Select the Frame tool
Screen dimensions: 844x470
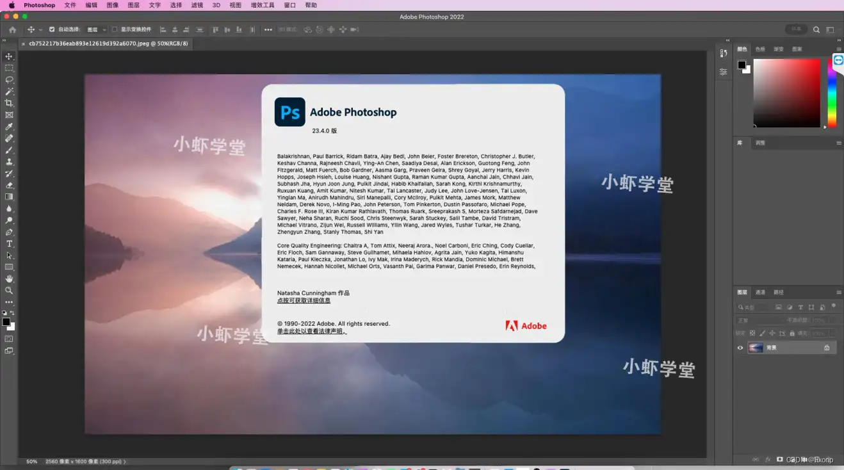[9, 115]
